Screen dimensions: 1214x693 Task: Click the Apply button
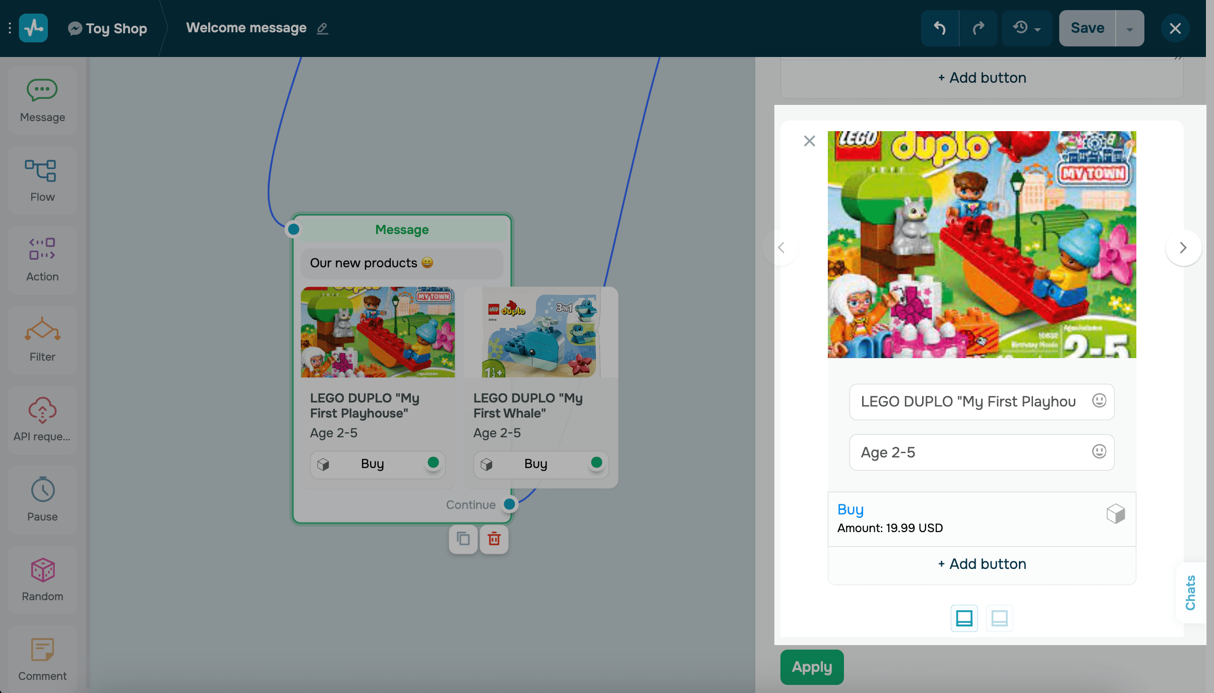pyautogui.click(x=811, y=667)
